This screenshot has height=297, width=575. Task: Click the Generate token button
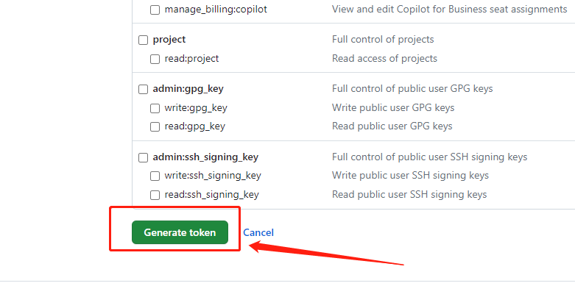[180, 232]
